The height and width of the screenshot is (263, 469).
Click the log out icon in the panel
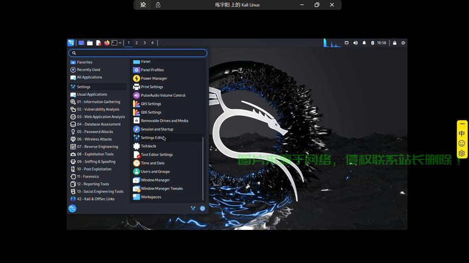coord(403,43)
